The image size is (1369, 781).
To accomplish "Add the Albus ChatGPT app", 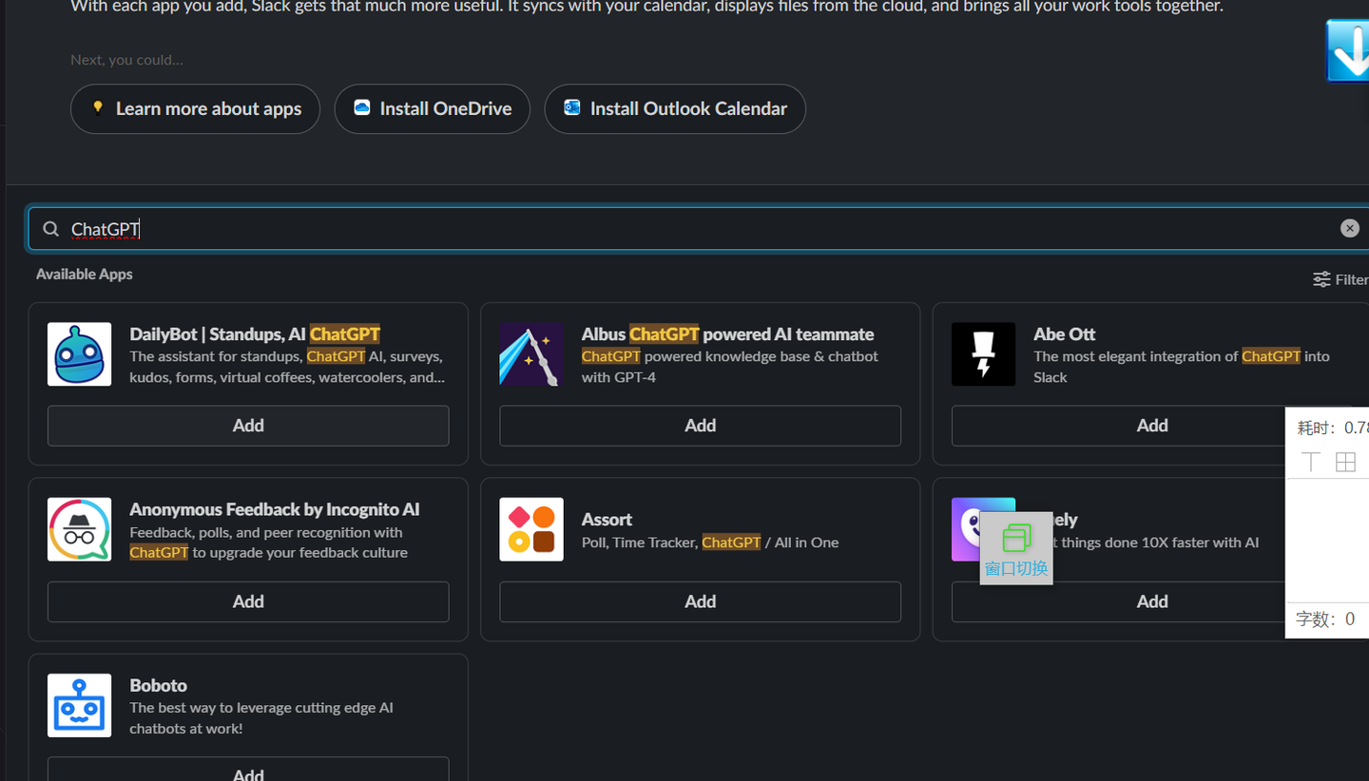I will tap(700, 426).
